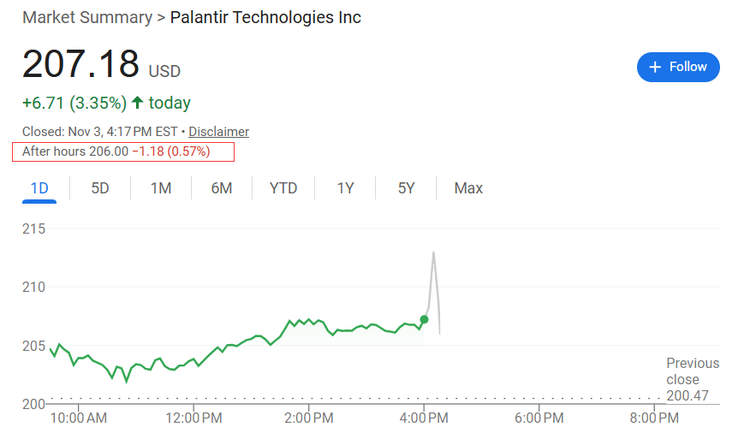Click the Previous close 200.47 label
This screenshot has width=744, height=445.
point(693,379)
